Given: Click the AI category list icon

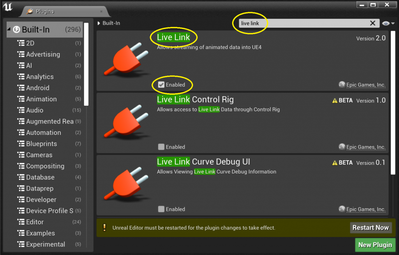Looking at the screenshot, I should coord(21,66).
